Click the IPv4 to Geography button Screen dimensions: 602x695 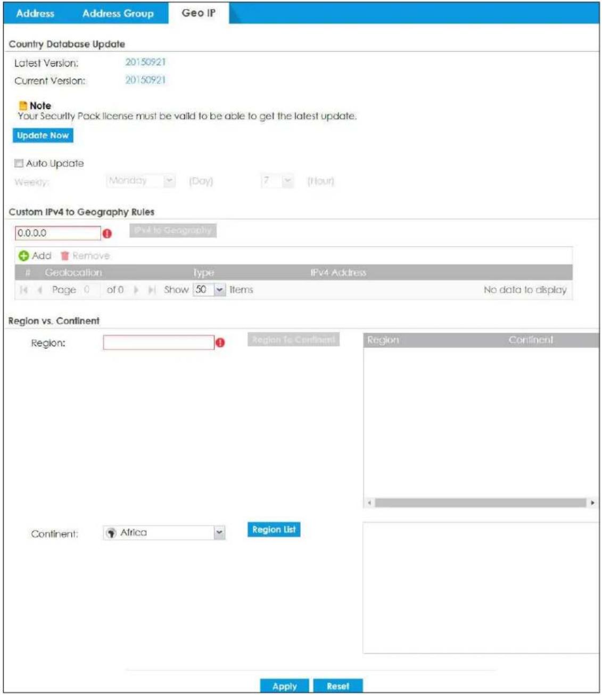(x=173, y=230)
